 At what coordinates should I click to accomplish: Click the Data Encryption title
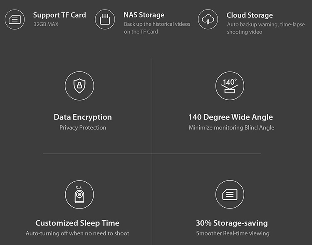83,117
